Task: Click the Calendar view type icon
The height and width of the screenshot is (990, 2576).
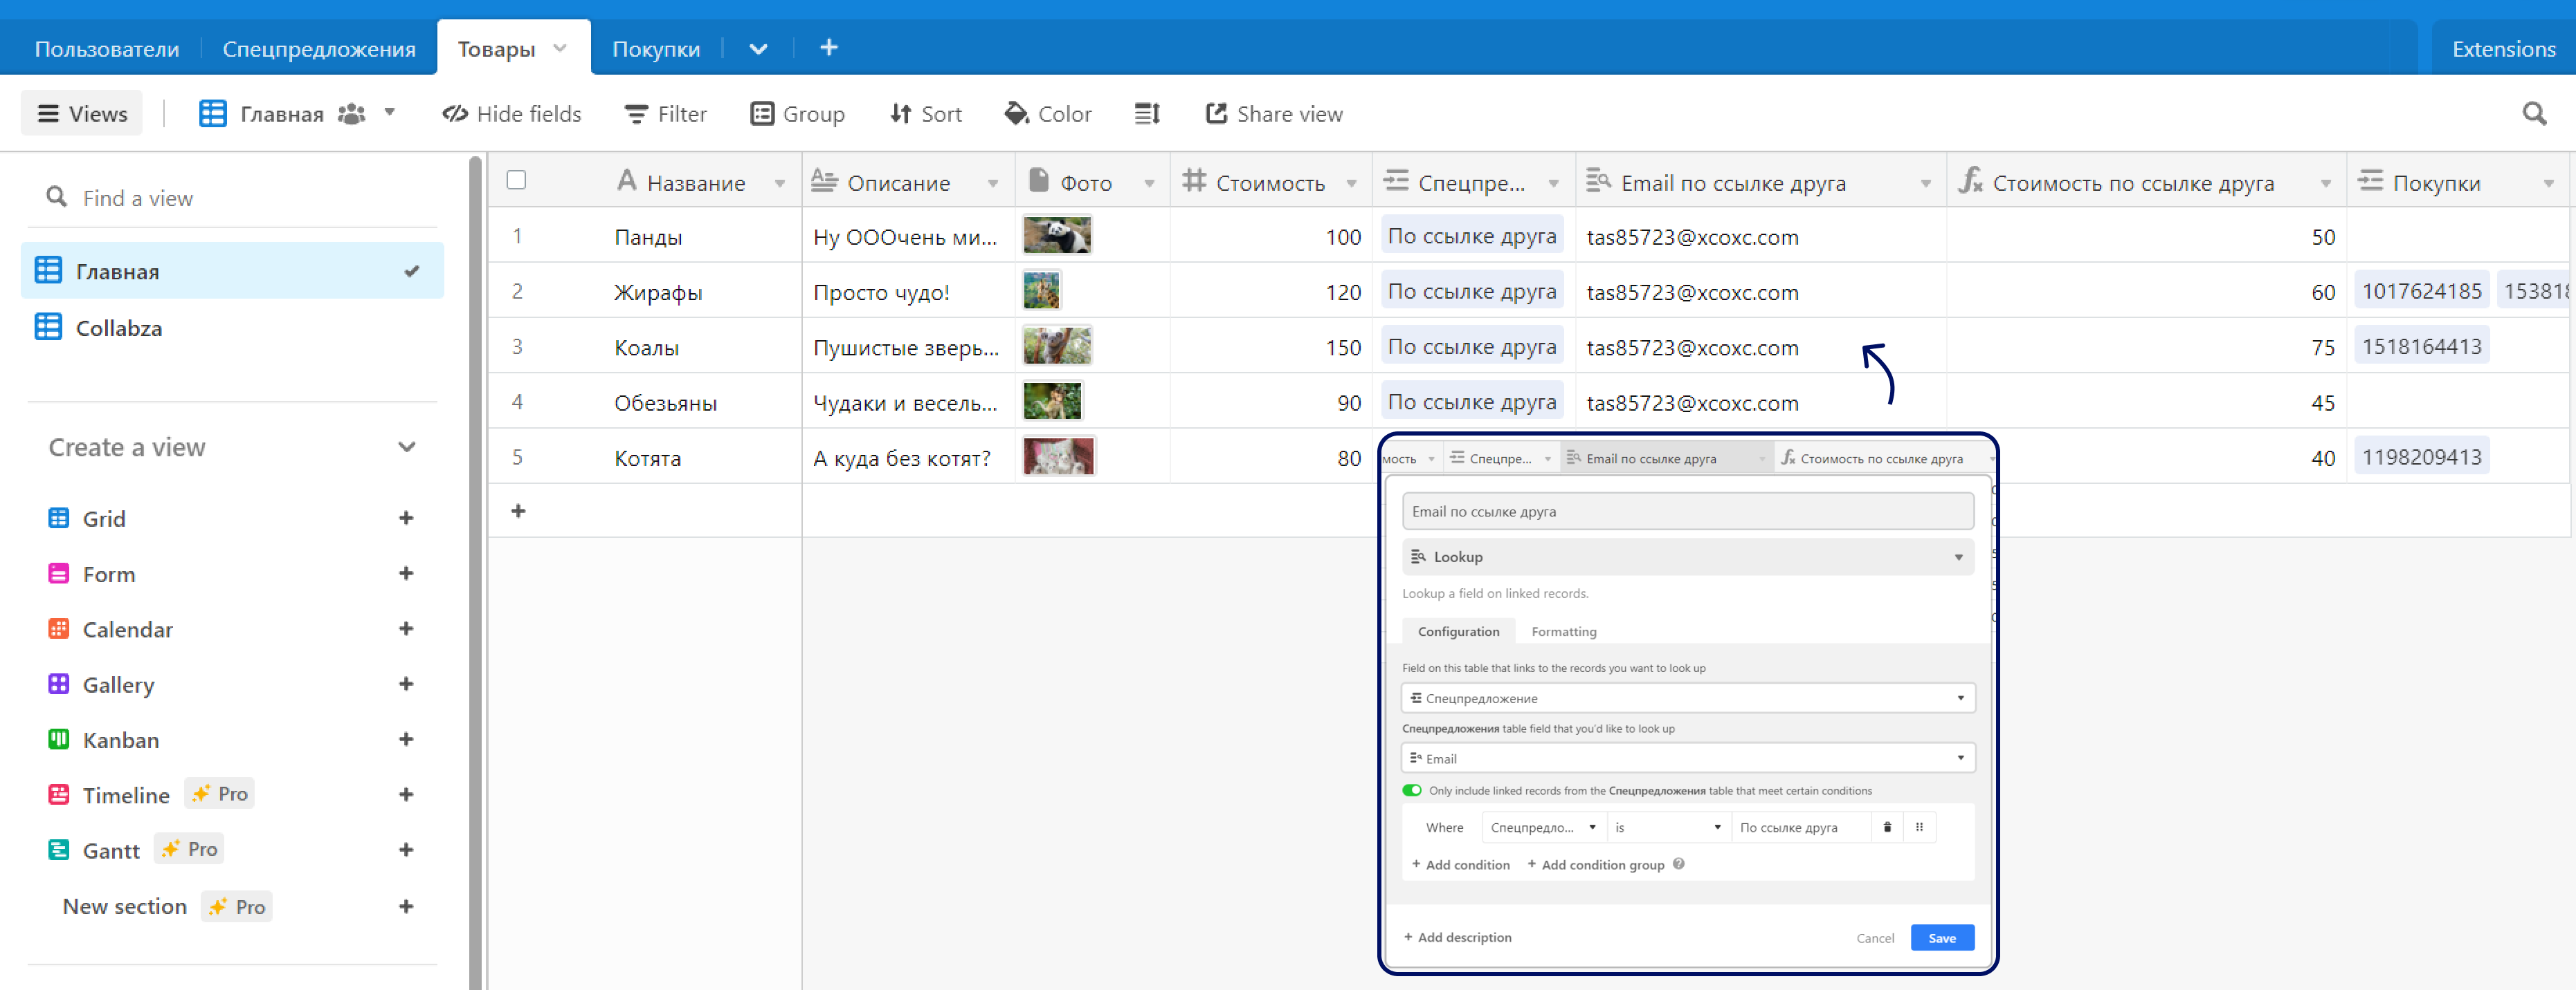Action: pyautogui.click(x=59, y=628)
